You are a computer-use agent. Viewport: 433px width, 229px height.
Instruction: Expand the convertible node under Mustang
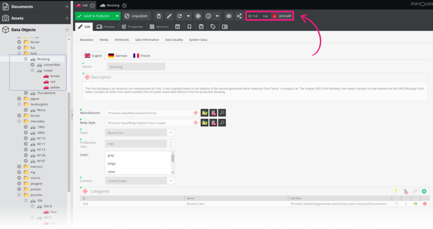click(x=32, y=65)
